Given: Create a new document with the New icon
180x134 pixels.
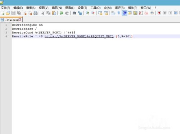Looking at the screenshot, I should tap(3, 13).
